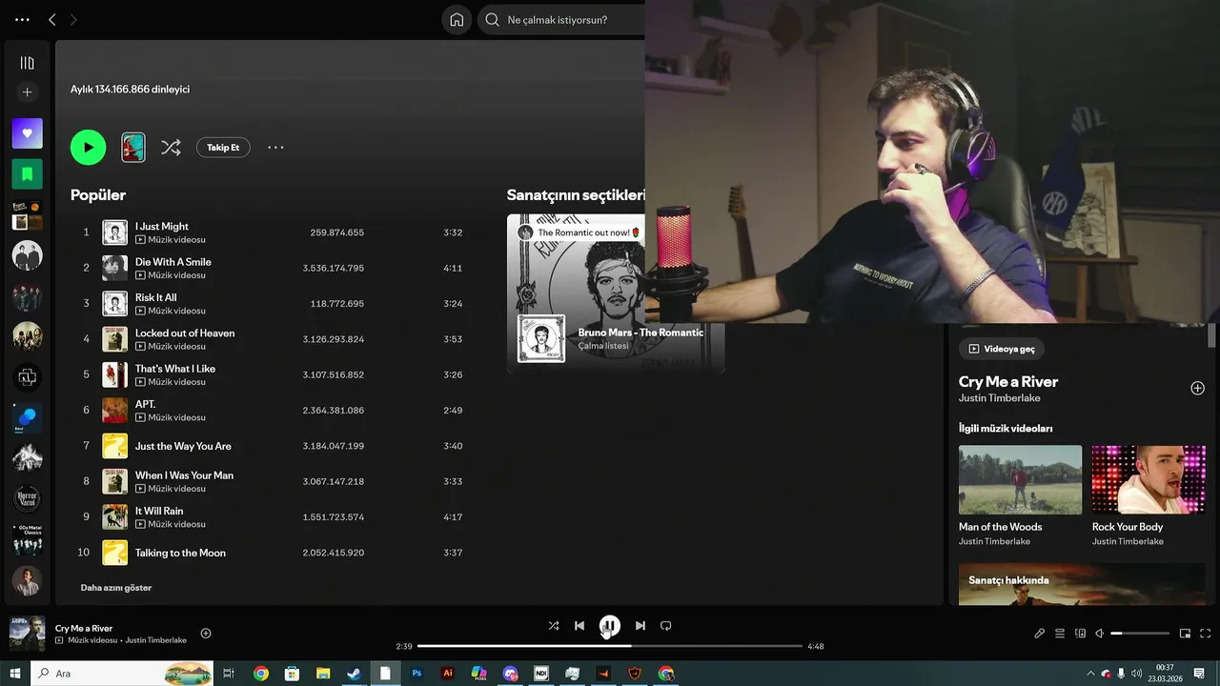Open Windows Start button
The height and width of the screenshot is (686, 1220).
[15, 674]
